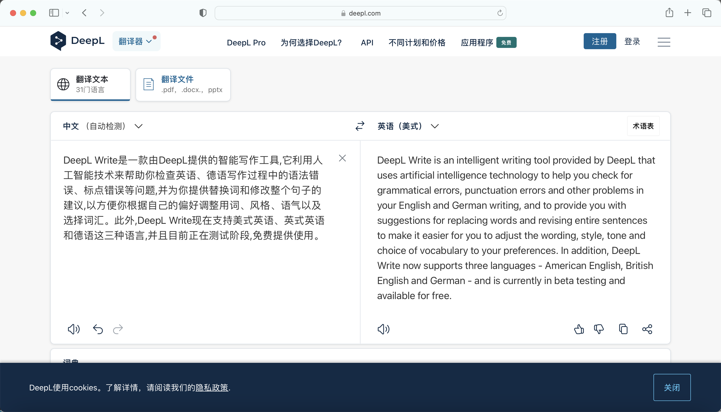Play source text audio
The image size is (721, 412).
(x=74, y=329)
